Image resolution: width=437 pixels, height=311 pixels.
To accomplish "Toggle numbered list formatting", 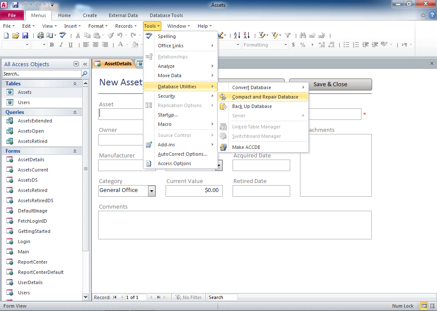I will click(356, 45).
